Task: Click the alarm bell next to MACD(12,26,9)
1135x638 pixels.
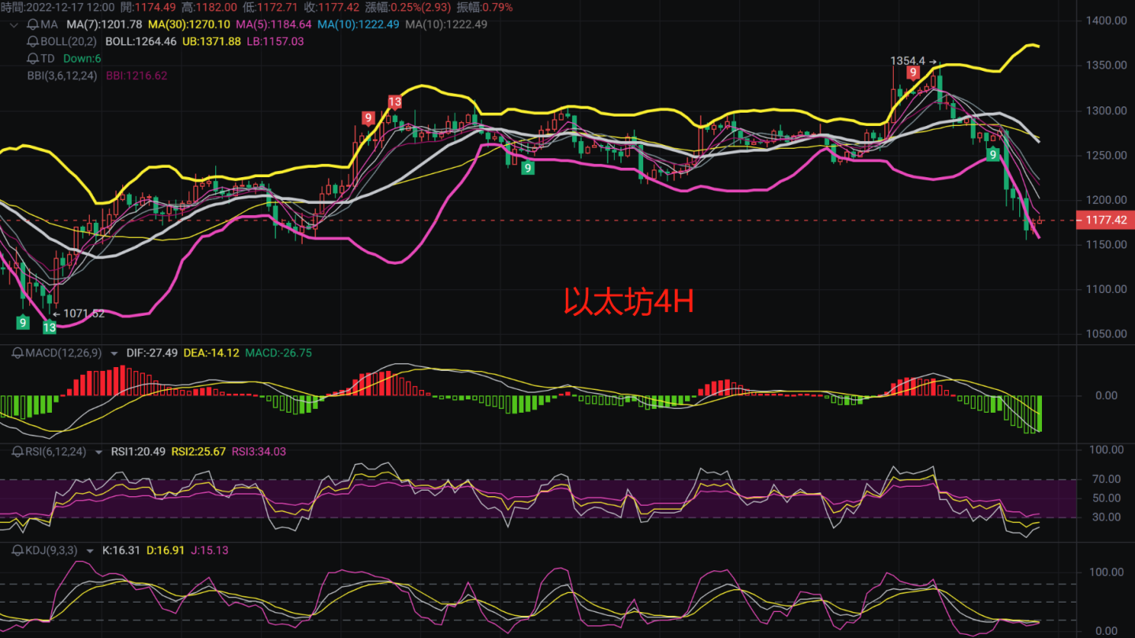Action: point(17,353)
